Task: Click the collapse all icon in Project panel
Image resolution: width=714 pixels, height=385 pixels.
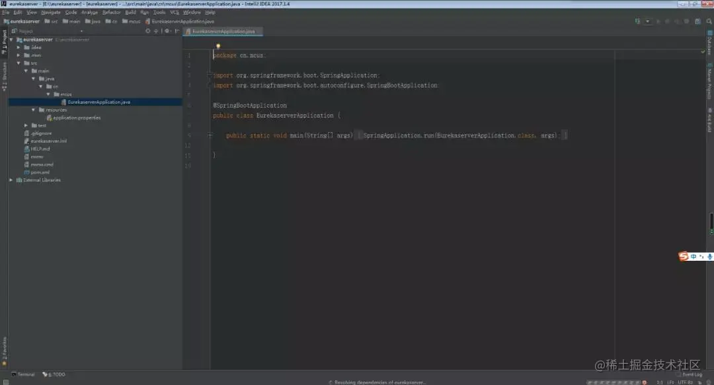Action: 156,31
